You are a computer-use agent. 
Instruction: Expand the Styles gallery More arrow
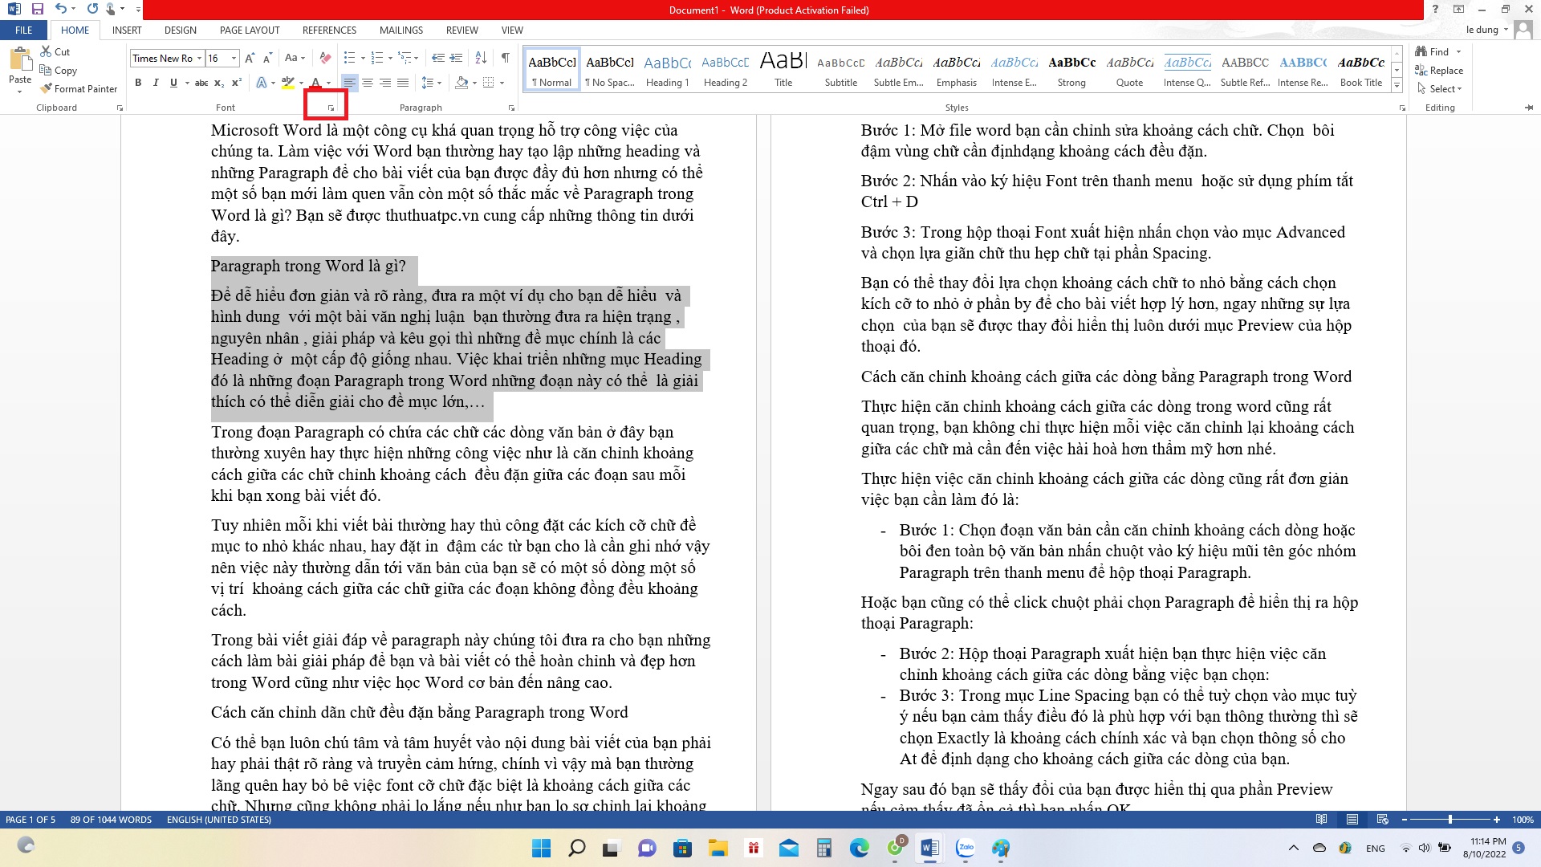[1397, 85]
